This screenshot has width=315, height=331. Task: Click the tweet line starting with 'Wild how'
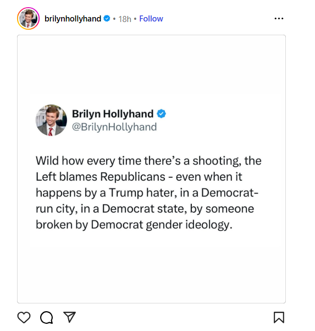148,161
